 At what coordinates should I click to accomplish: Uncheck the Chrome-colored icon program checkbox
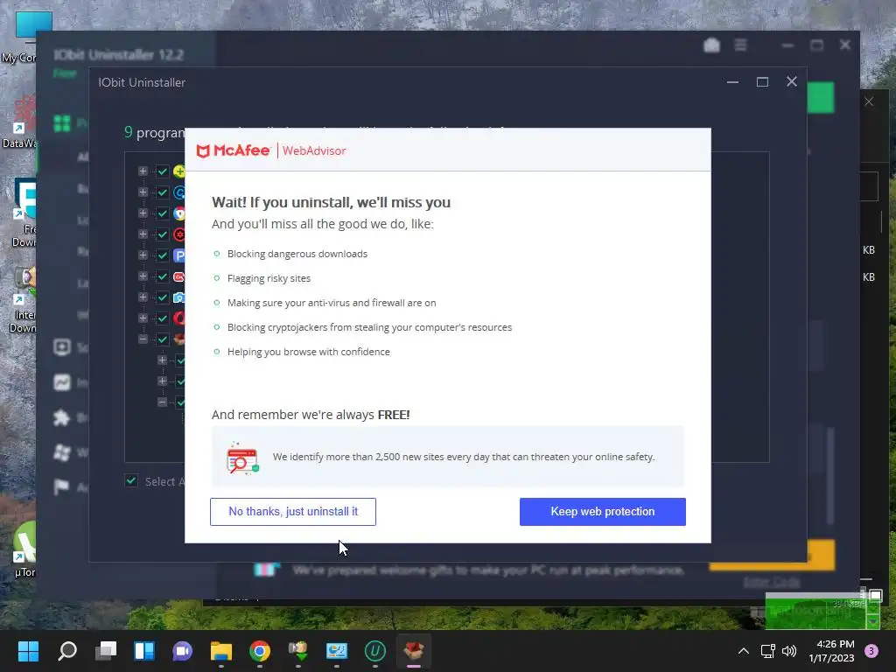pyautogui.click(x=162, y=213)
